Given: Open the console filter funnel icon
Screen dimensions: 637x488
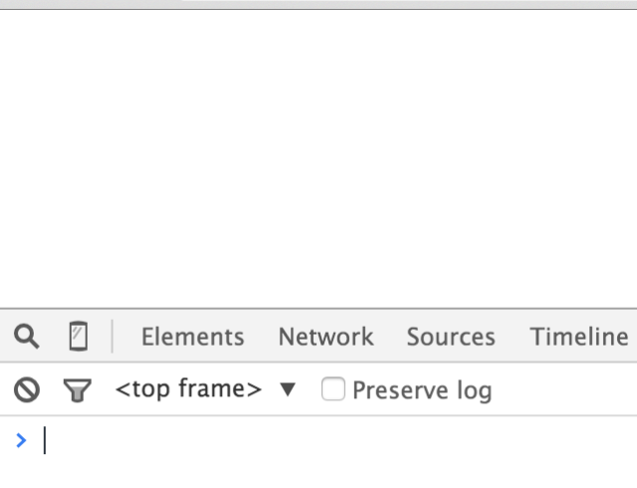Looking at the screenshot, I should click(x=77, y=389).
